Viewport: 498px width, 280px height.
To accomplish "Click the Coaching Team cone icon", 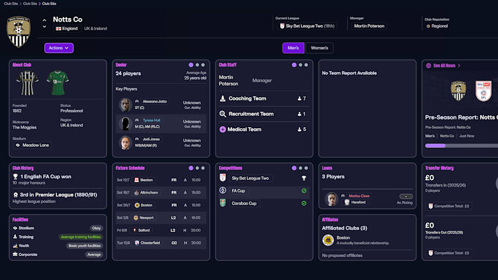I will 223,99.
